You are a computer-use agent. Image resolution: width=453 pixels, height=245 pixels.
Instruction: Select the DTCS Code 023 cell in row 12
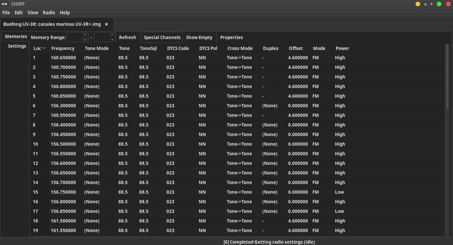(x=170, y=163)
